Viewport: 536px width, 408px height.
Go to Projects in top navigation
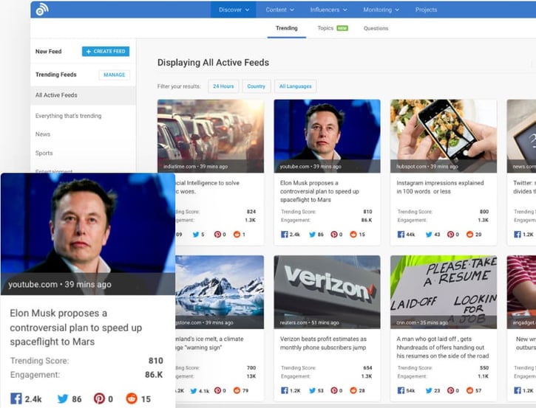click(426, 10)
